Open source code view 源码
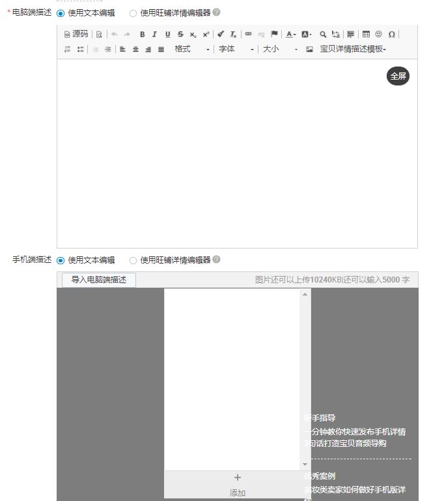Screen dimensions: 444x501 click(76, 34)
